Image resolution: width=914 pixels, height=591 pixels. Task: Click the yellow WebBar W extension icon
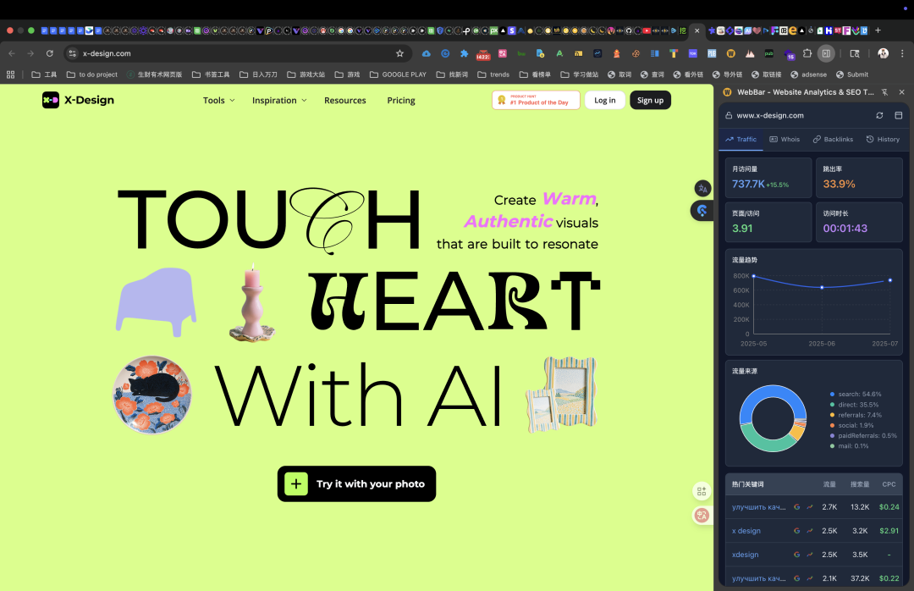tap(730, 53)
